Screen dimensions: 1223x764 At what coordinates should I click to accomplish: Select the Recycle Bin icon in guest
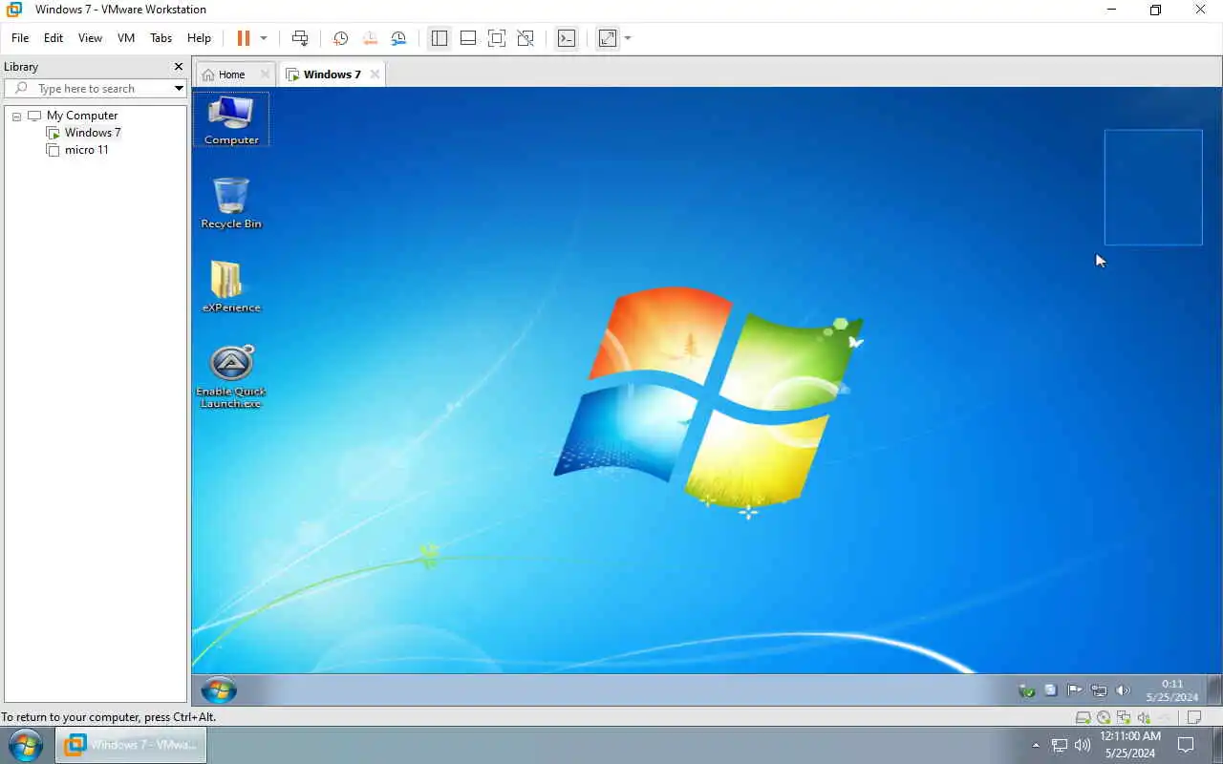pos(231,202)
